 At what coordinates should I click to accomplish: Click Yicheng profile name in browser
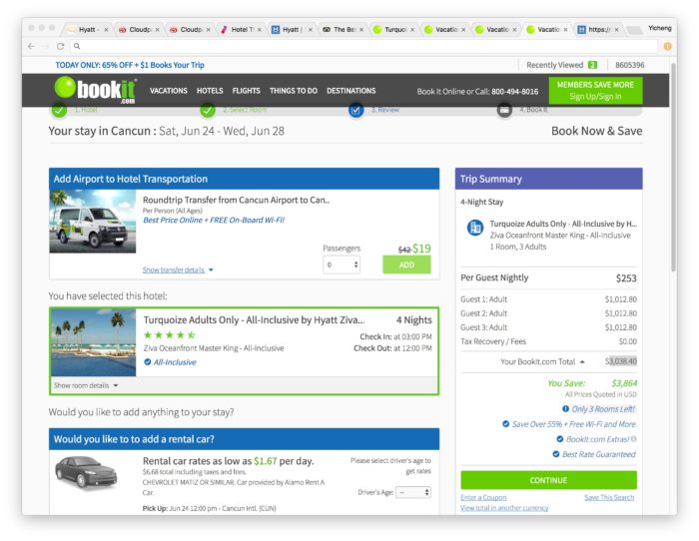pos(660,28)
